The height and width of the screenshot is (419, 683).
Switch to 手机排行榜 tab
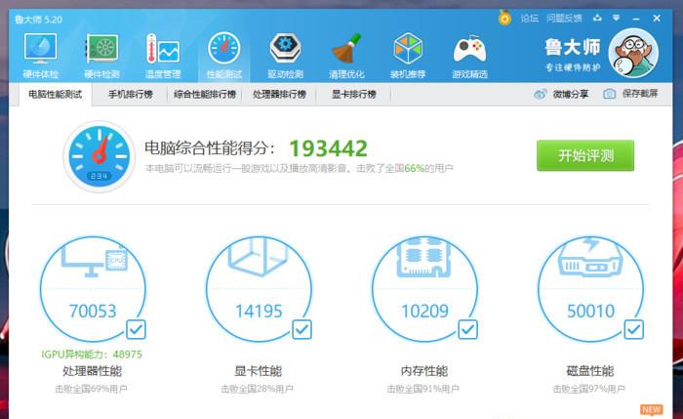[x=130, y=95]
